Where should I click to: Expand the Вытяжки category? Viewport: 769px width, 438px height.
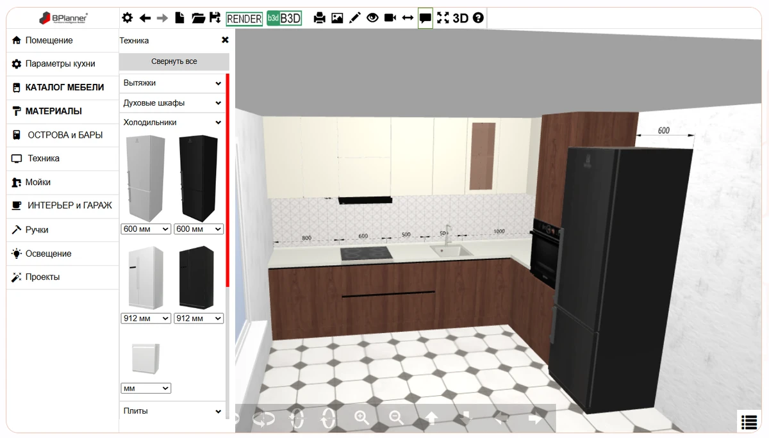click(x=172, y=83)
